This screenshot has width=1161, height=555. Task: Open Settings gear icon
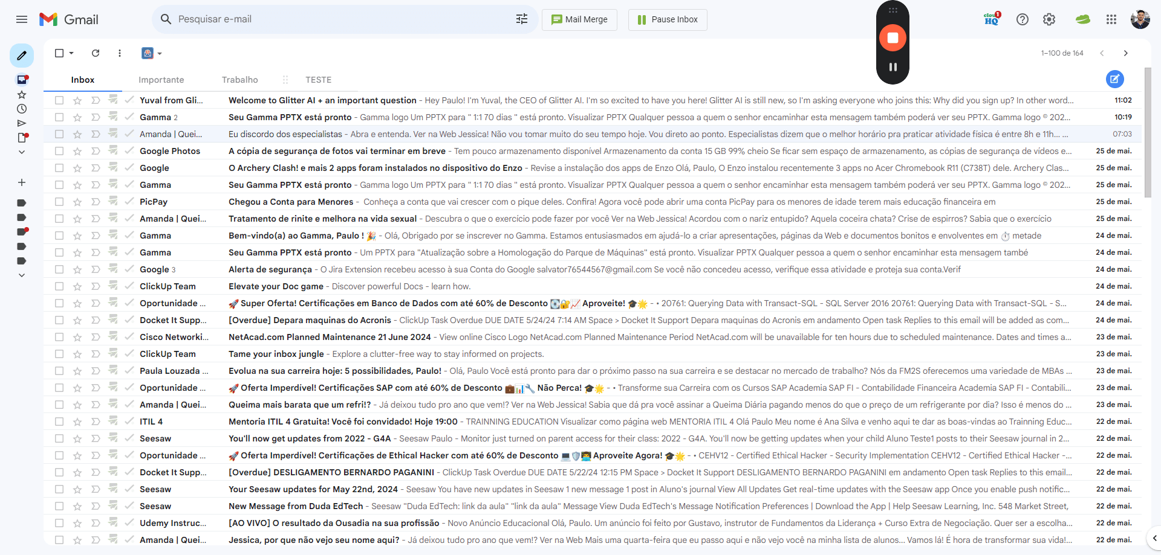(1049, 19)
